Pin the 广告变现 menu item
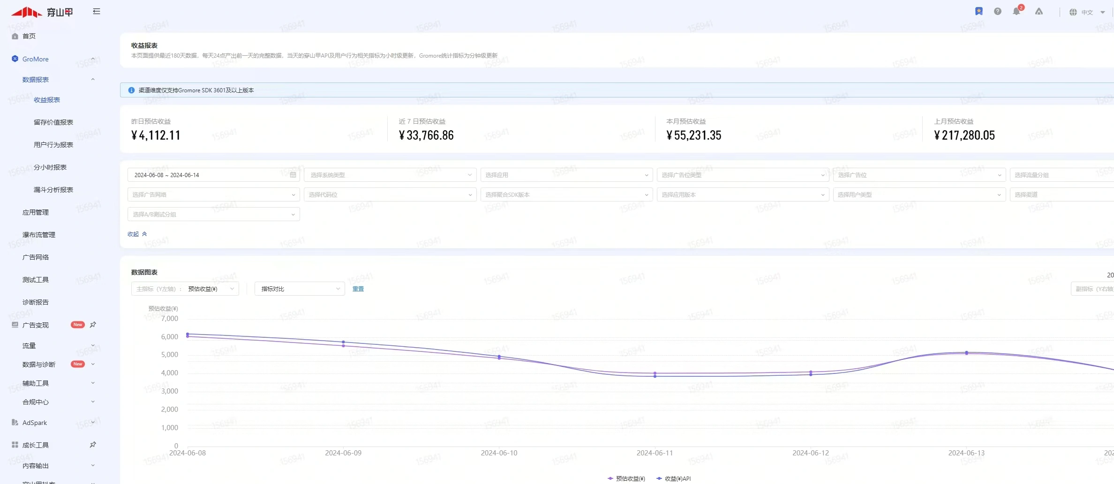 pos(93,325)
